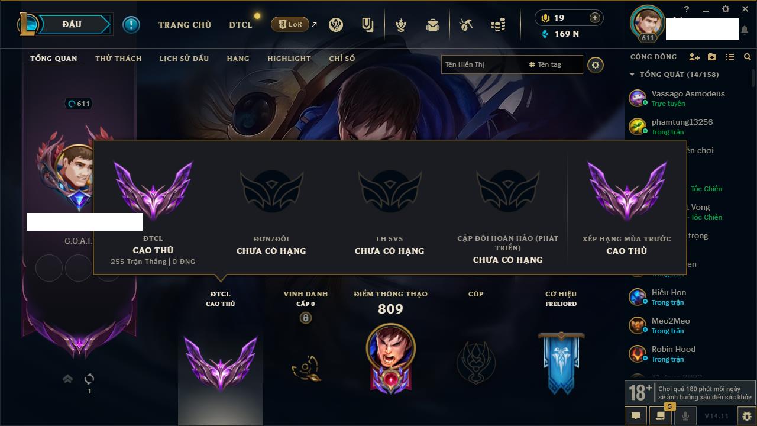The width and height of the screenshot is (757, 426).
Task: Click the plus next to 19 coins
Action: [x=594, y=18]
